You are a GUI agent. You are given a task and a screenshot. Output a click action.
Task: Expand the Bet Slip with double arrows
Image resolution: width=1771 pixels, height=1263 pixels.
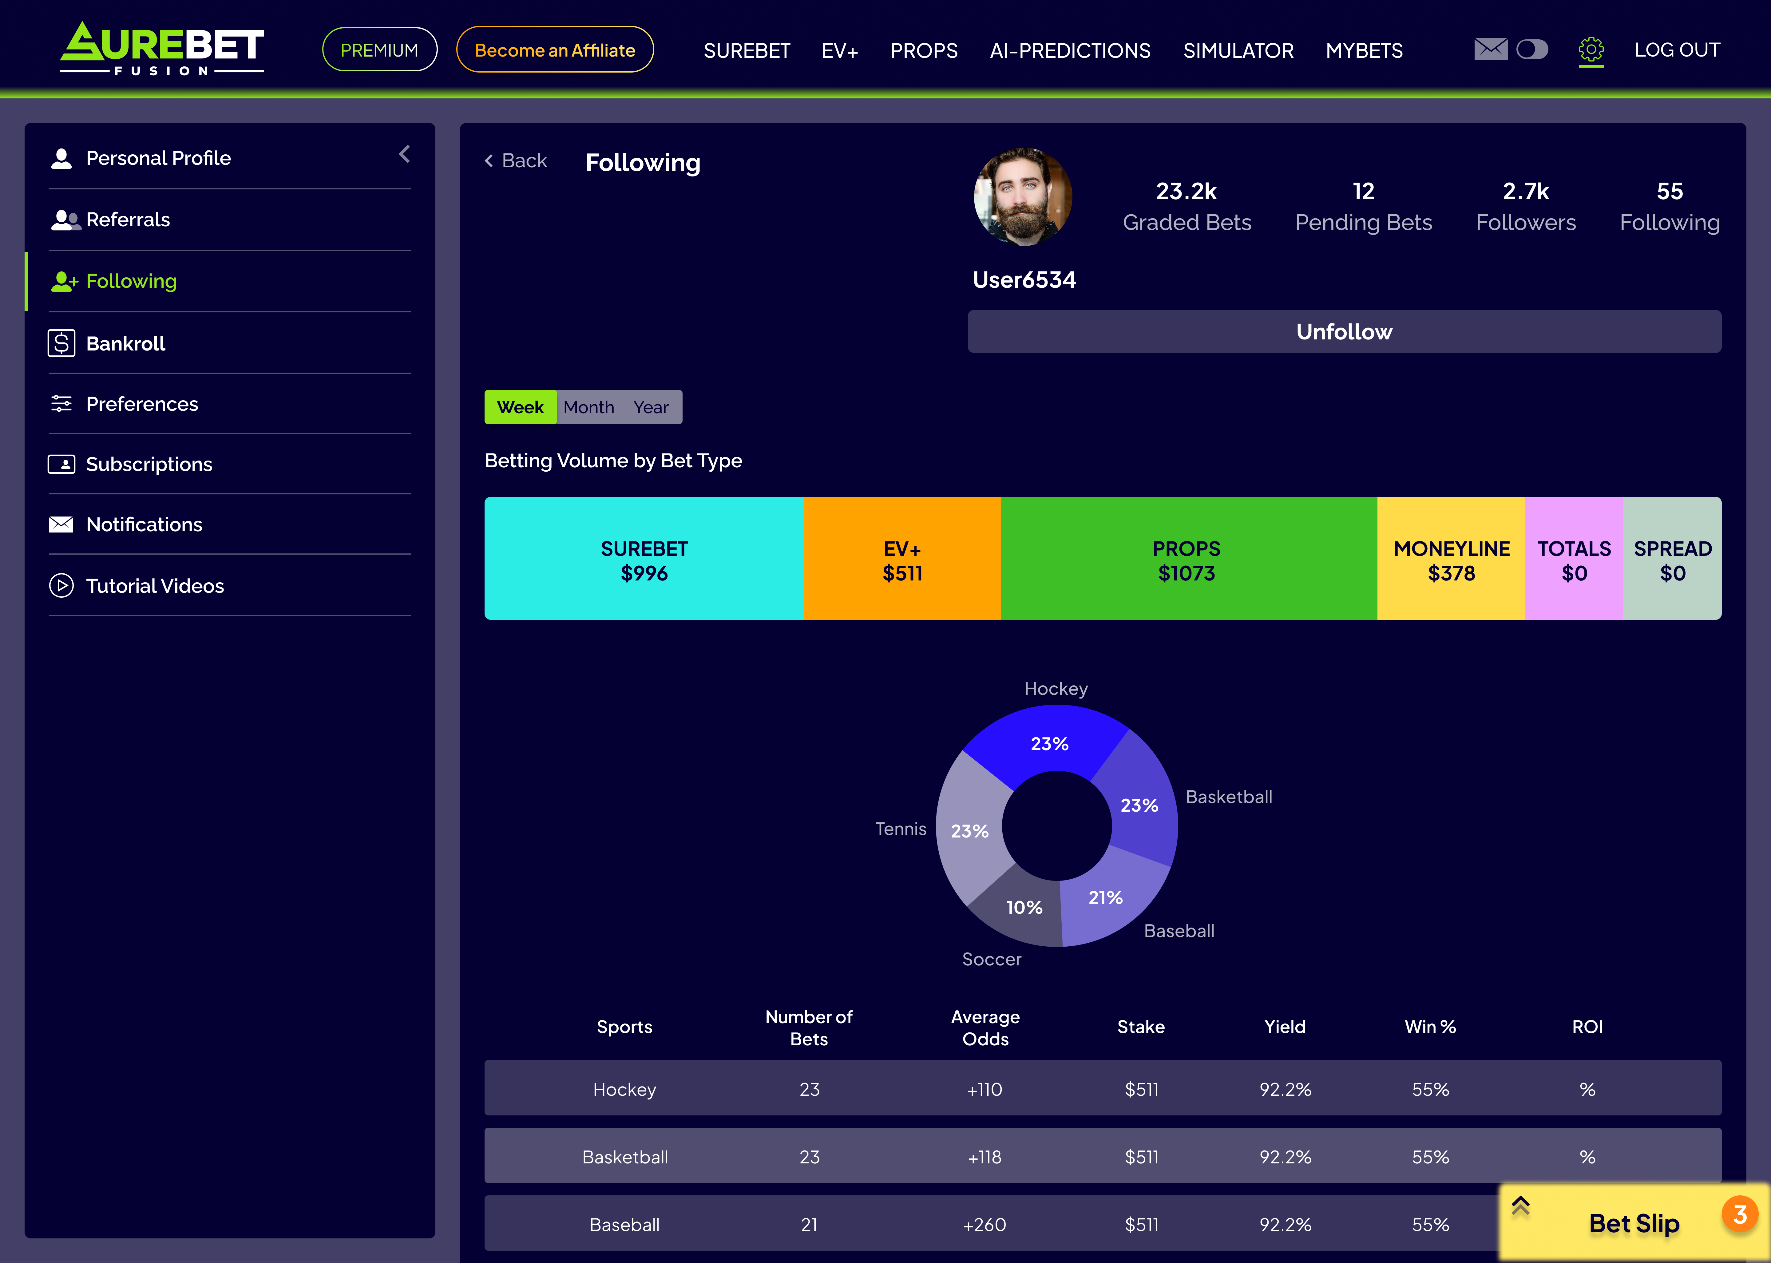coord(1520,1206)
